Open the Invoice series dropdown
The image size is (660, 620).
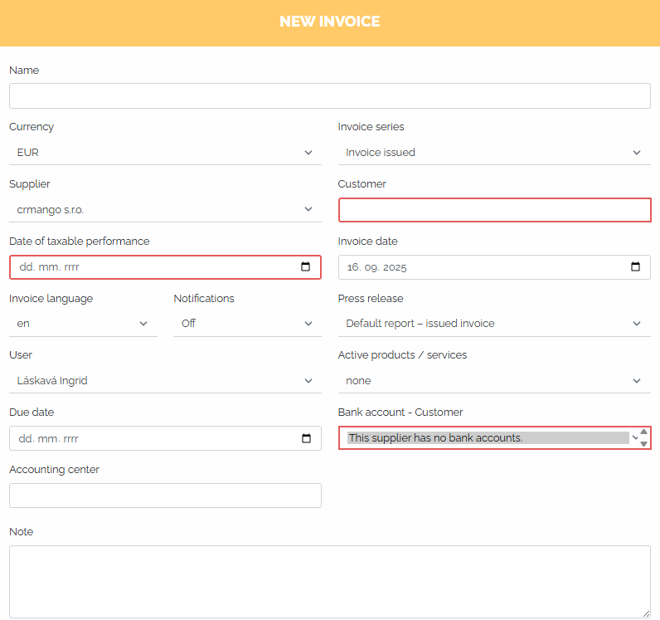pos(494,153)
